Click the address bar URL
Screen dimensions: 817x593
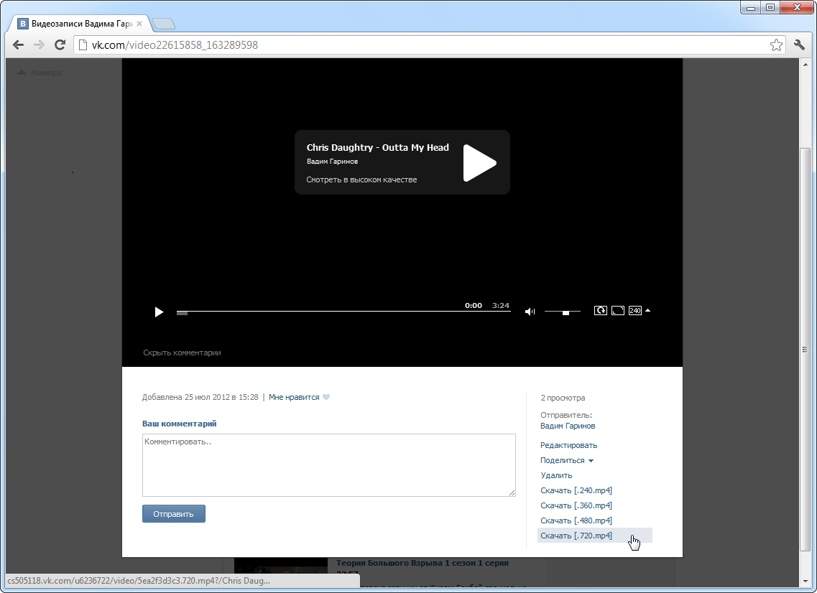175,45
